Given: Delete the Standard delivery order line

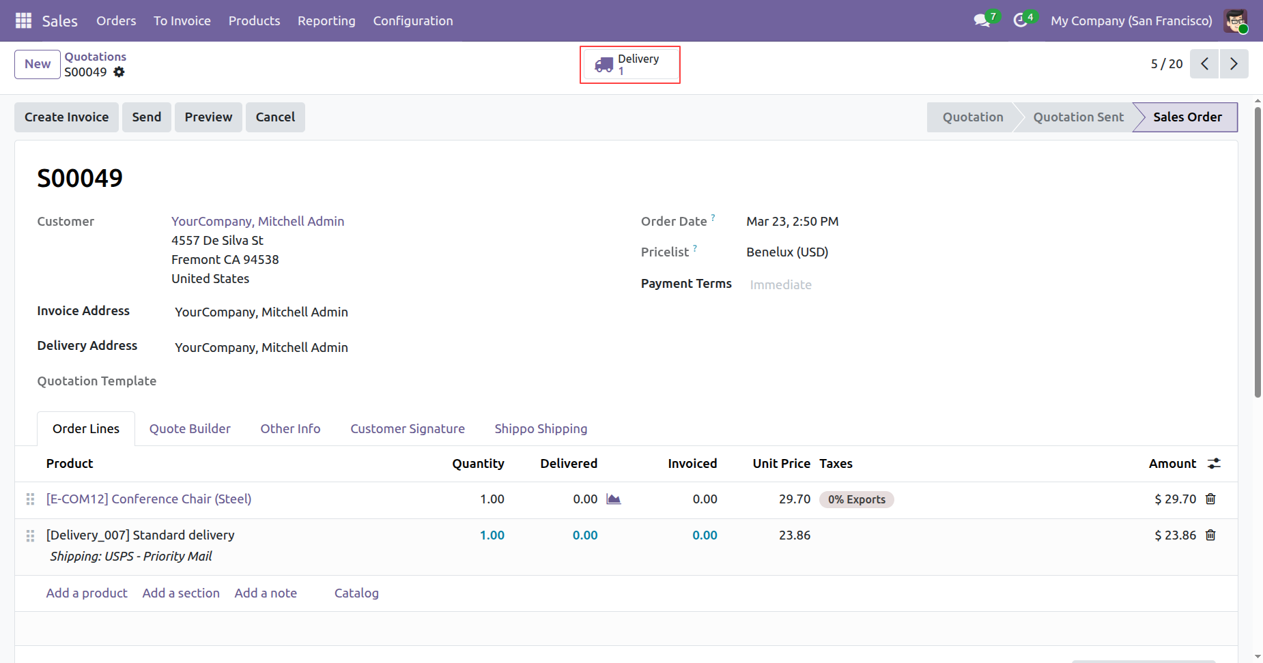Looking at the screenshot, I should click(x=1210, y=535).
